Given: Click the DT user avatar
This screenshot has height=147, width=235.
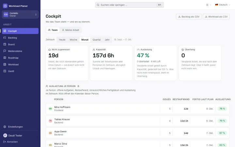Looking at the screenshot, I should click(5, 136).
